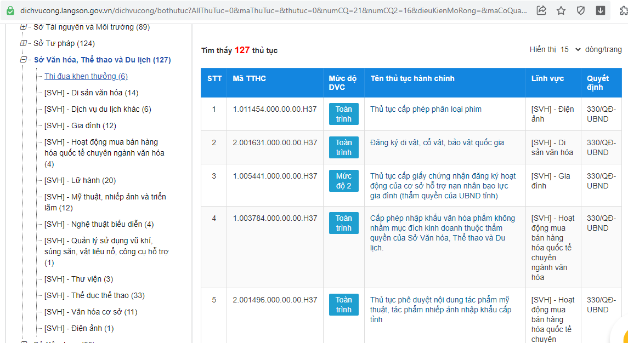Select [SVH] - Di sản văn hóa (14)
Screen dimensions: 628x343
click(x=91, y=93)
